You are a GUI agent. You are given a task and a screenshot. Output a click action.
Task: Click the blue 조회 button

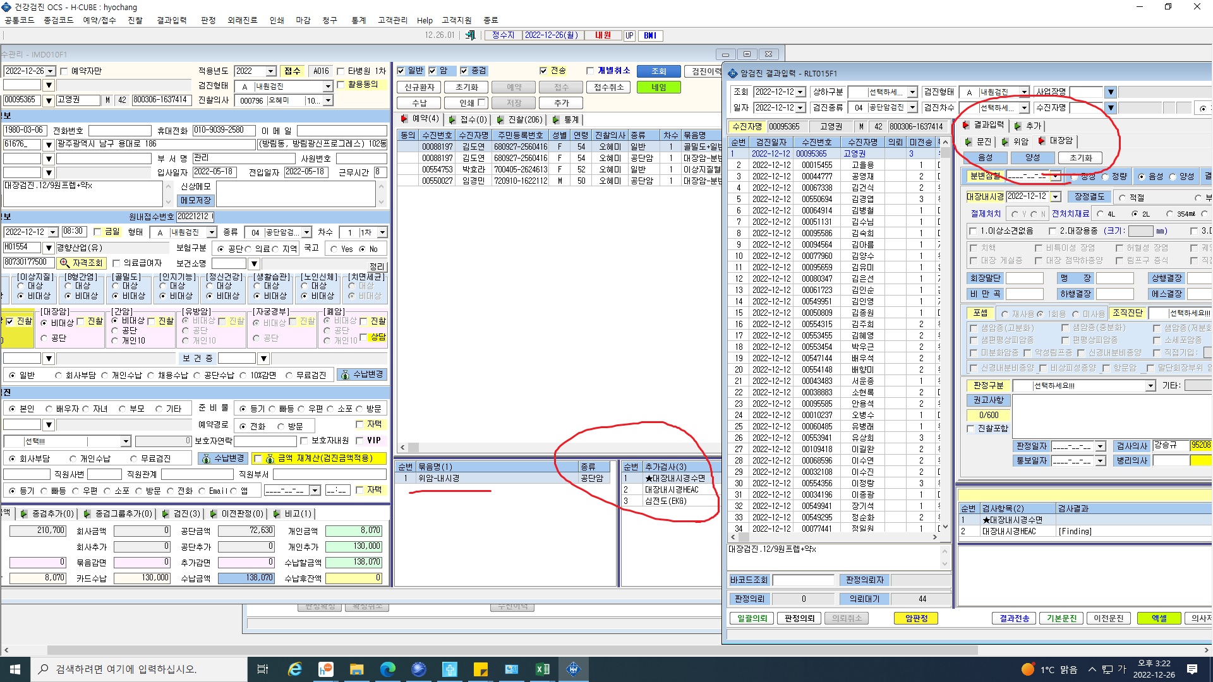point(659,71)
